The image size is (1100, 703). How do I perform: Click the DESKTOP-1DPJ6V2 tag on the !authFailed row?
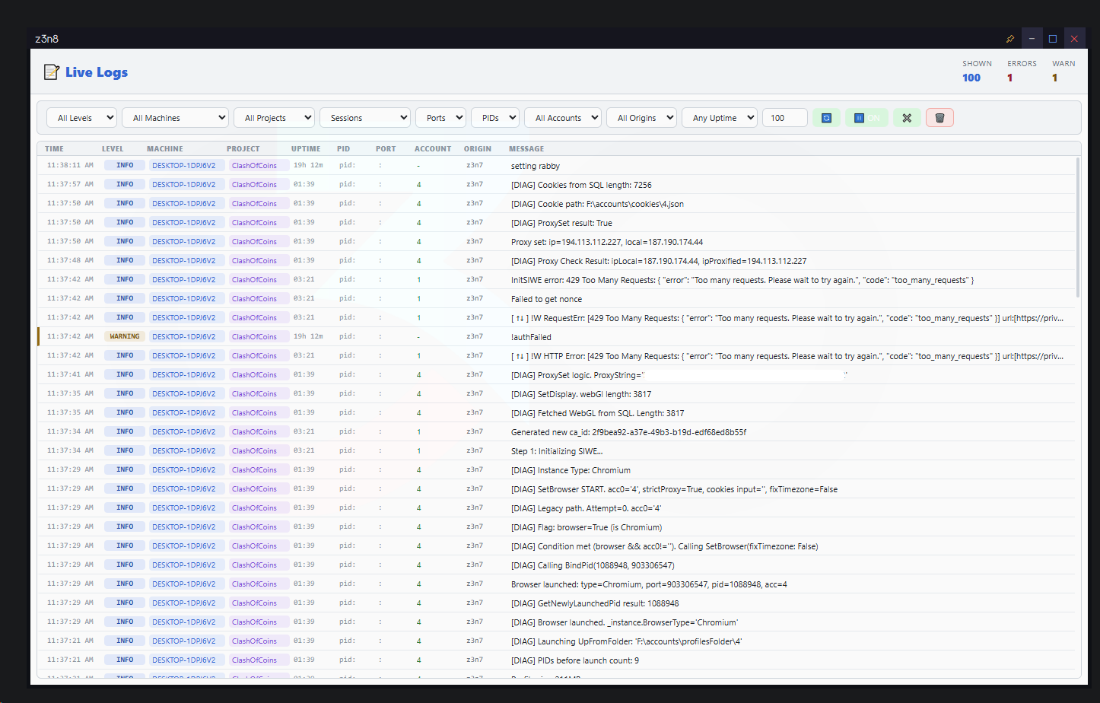pyautogui.click(x=183, y=336)
